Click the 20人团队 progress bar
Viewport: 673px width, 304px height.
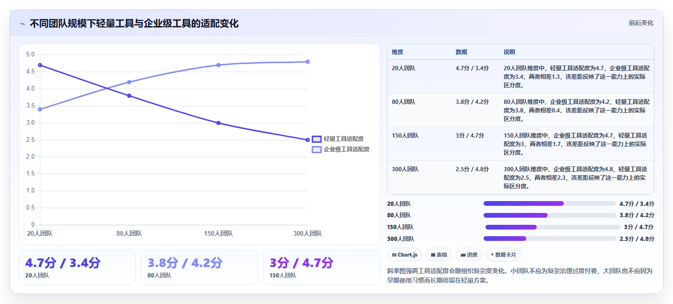tap(550, 203)
